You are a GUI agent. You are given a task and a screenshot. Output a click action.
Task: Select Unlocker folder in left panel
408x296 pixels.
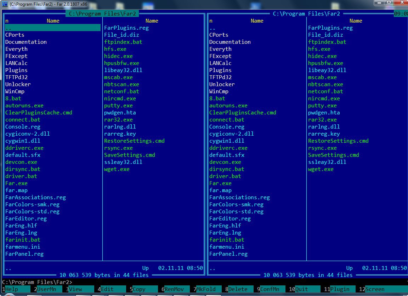pyautogui.click(x=18, y=84)
